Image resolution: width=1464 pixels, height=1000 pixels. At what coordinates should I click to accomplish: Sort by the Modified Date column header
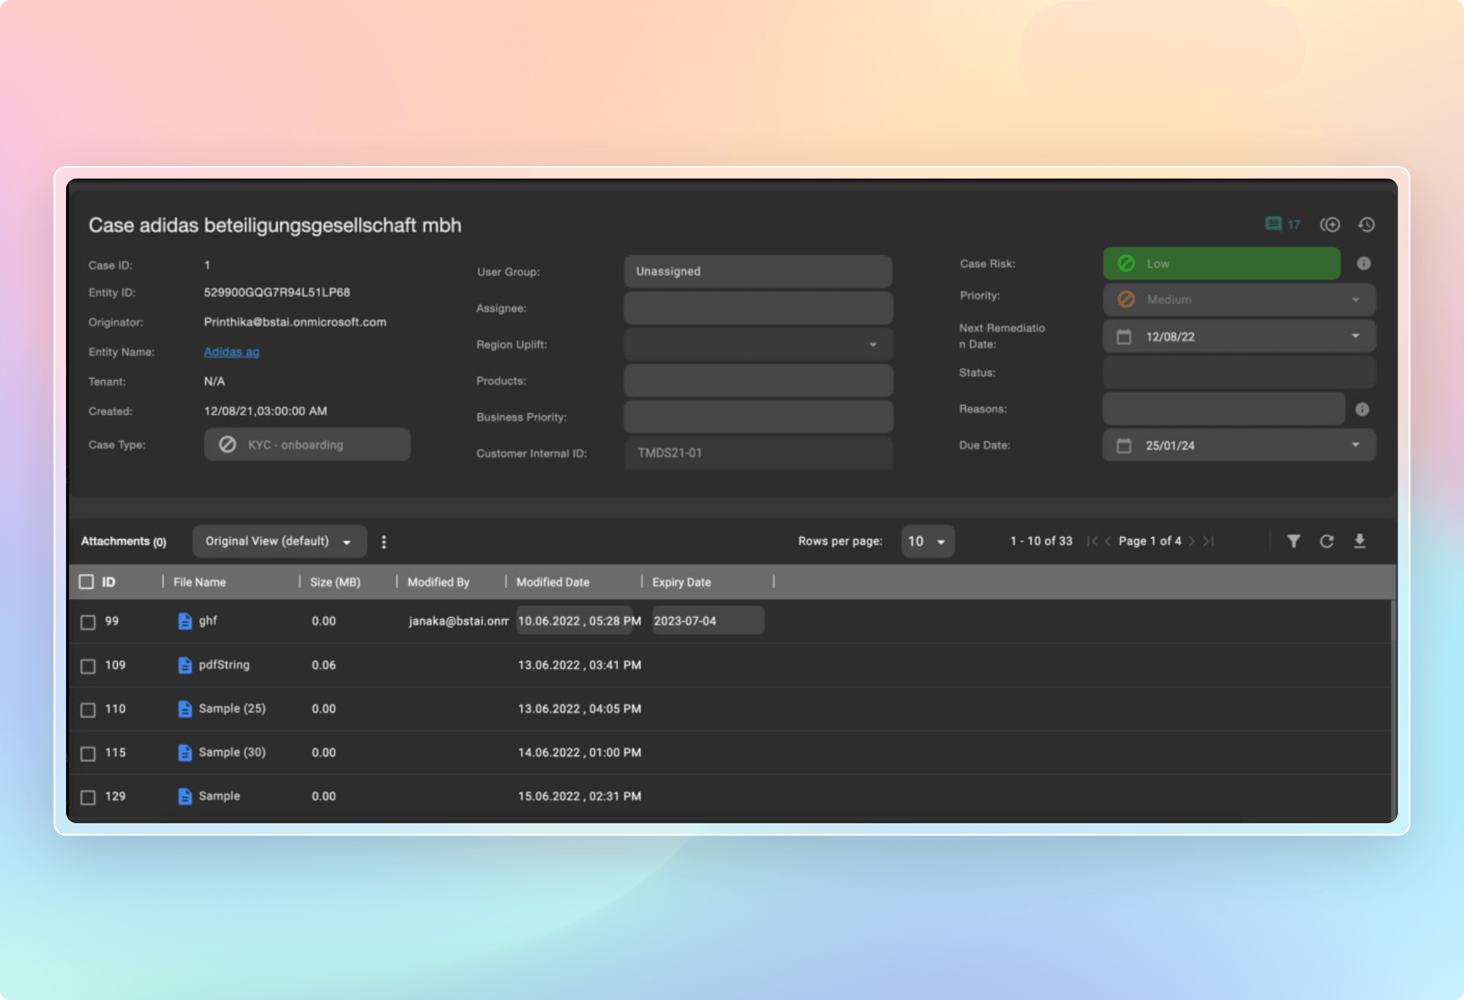(x=553, y=582)
